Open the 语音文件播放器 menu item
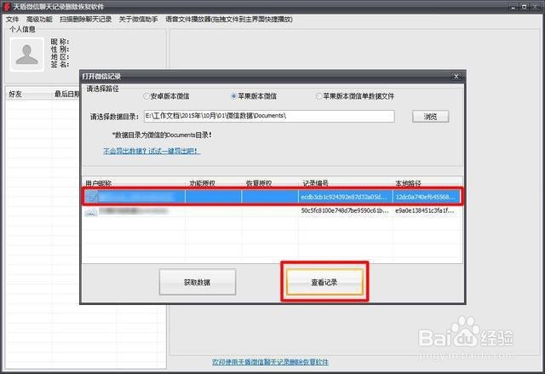Image resolution: width=545 pixels, height=374 pixels. [229, 19]
